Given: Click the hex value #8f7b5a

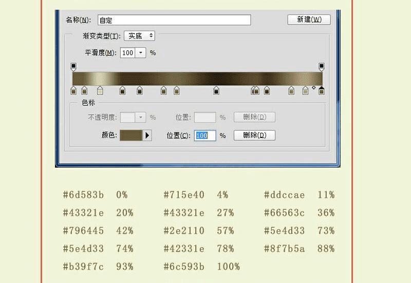Looking at the screenshot, I should coord(285,249).
